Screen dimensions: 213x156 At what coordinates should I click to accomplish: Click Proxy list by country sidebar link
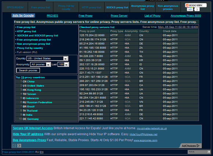pyautogui.click(x=30, y=48)
